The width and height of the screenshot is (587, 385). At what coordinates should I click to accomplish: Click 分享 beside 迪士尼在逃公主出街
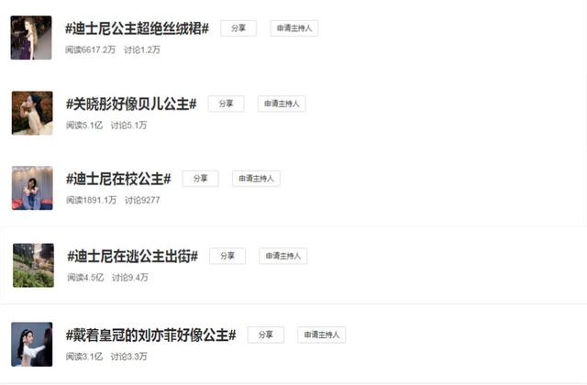click(227, 256)
